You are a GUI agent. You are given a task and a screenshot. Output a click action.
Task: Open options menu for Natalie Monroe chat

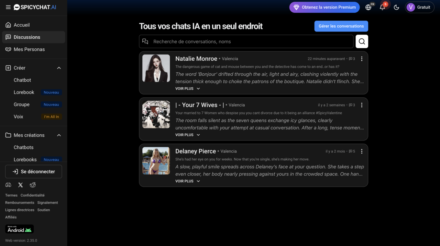point(362,59)
